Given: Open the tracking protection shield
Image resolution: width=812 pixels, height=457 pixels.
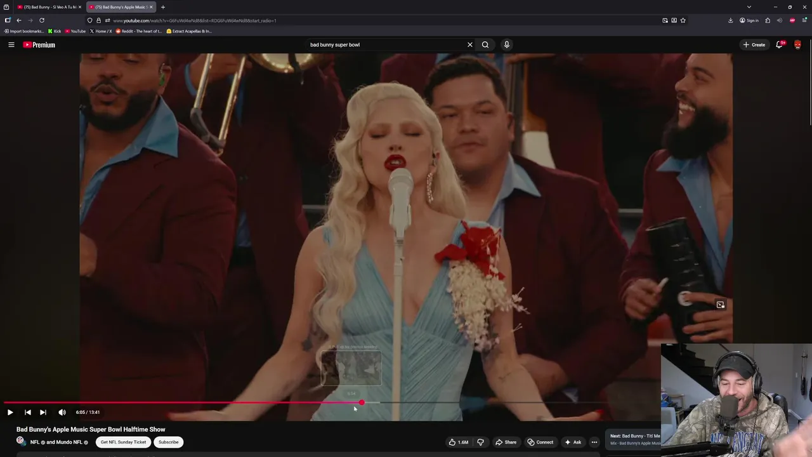Looking at the screenshot, I should click(89, 20).
